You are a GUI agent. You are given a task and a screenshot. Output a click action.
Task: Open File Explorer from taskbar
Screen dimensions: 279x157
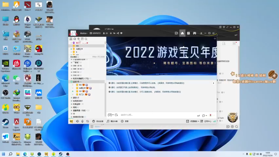pos(18,154)
